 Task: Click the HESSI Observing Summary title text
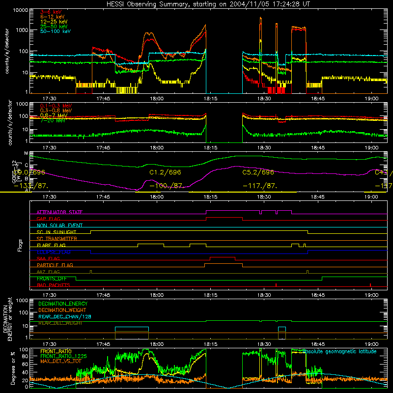[x=208, y=4]
